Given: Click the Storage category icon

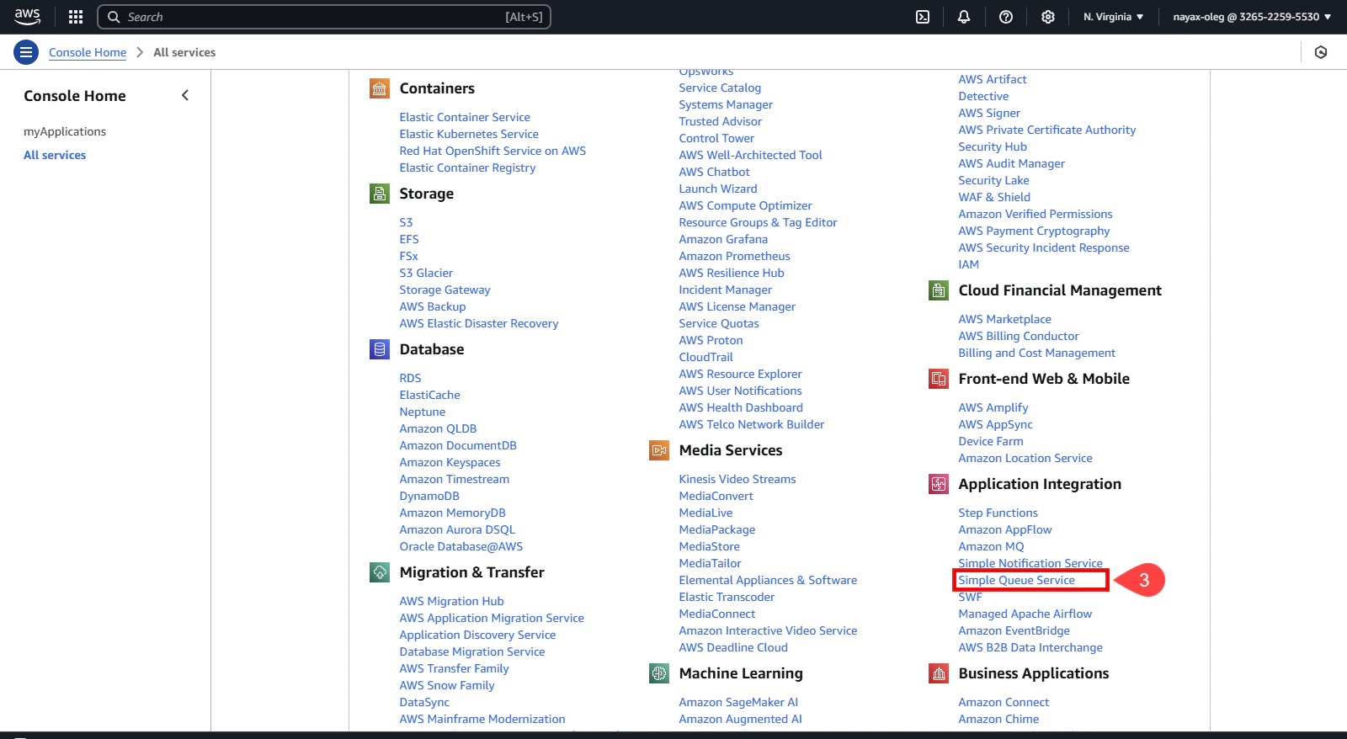Looking at the screenshot, I should 380,194.
